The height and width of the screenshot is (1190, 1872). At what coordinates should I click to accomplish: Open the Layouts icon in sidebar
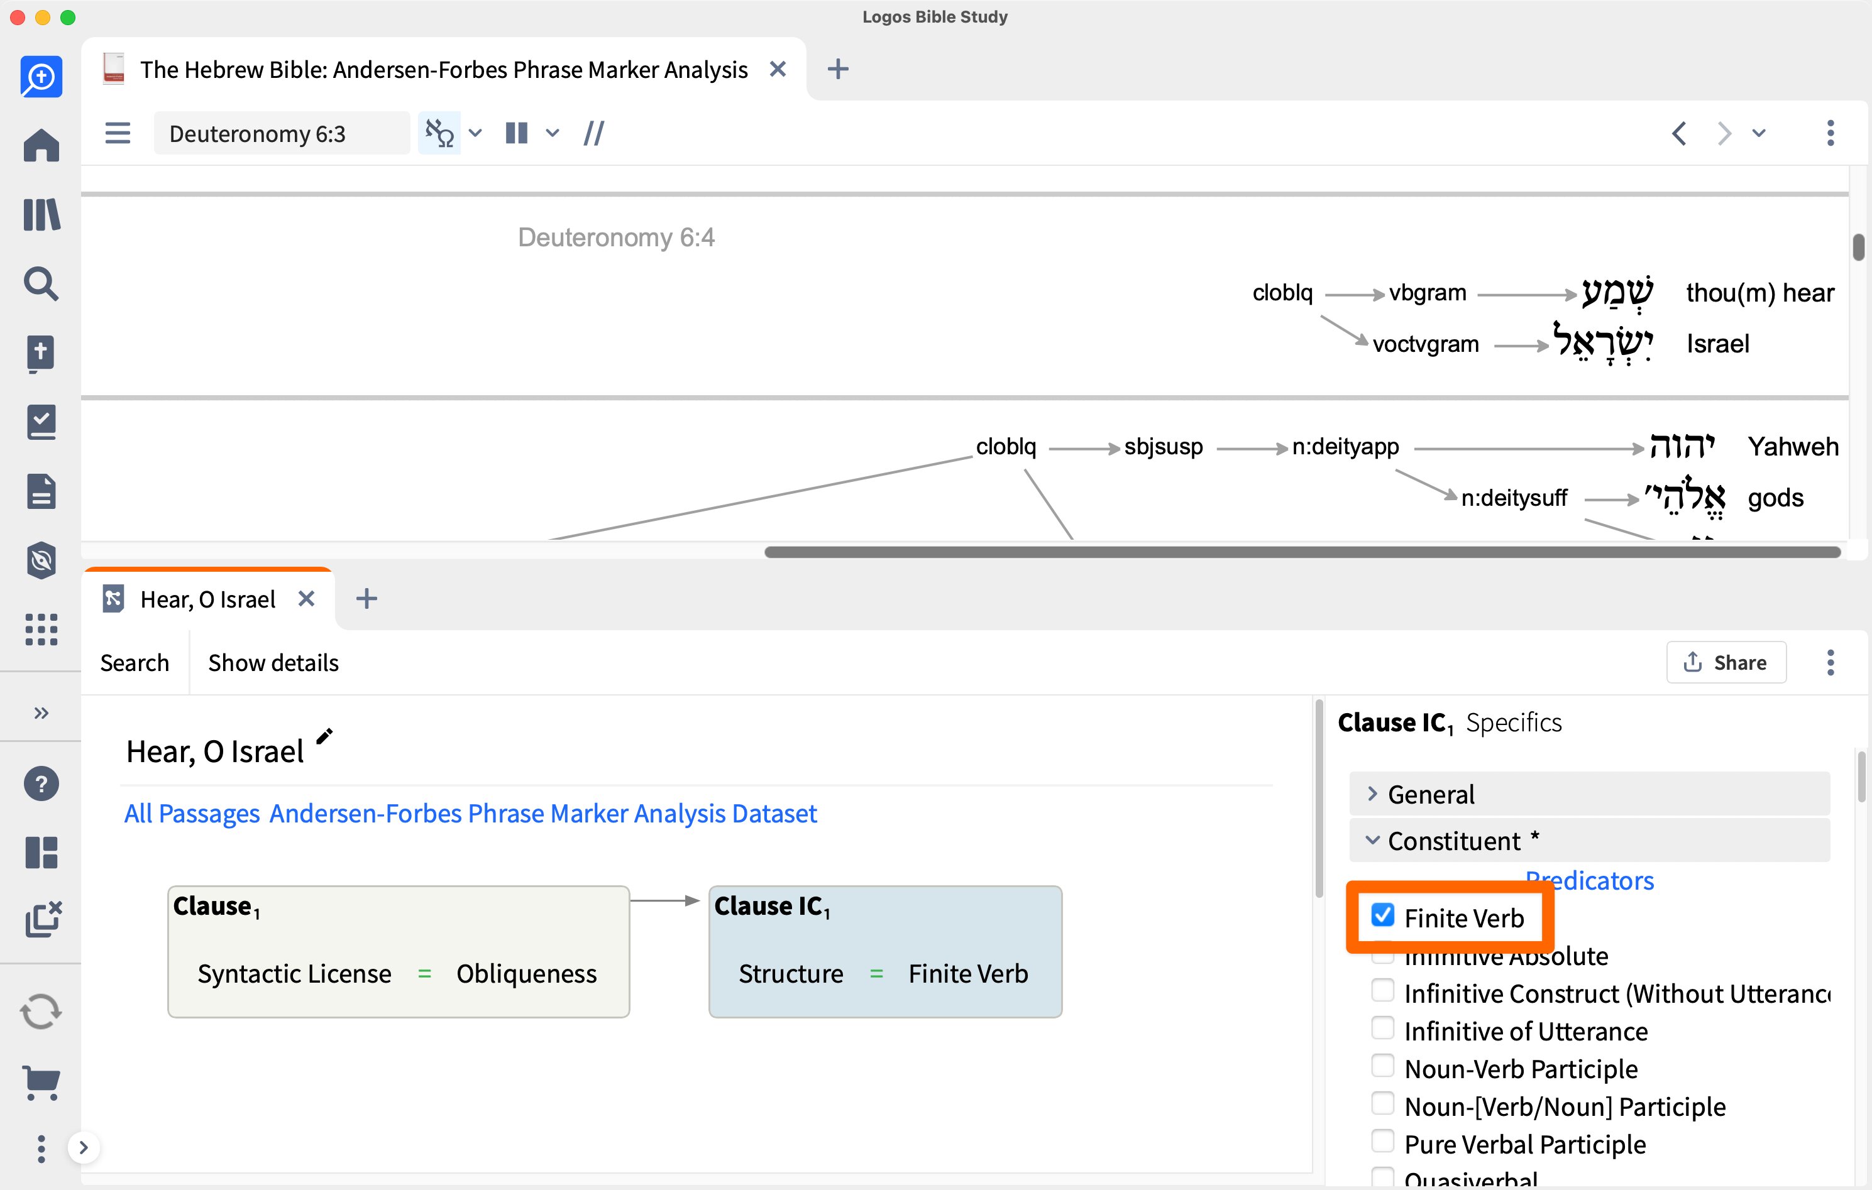(x=41, y=853)
